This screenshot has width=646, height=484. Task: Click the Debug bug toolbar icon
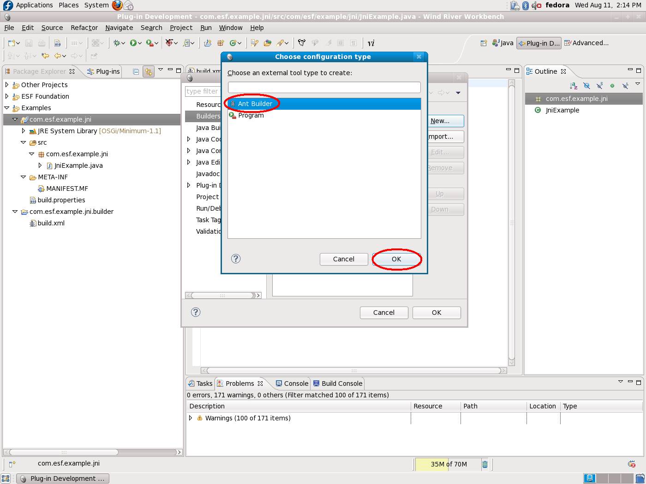(117, 43)
